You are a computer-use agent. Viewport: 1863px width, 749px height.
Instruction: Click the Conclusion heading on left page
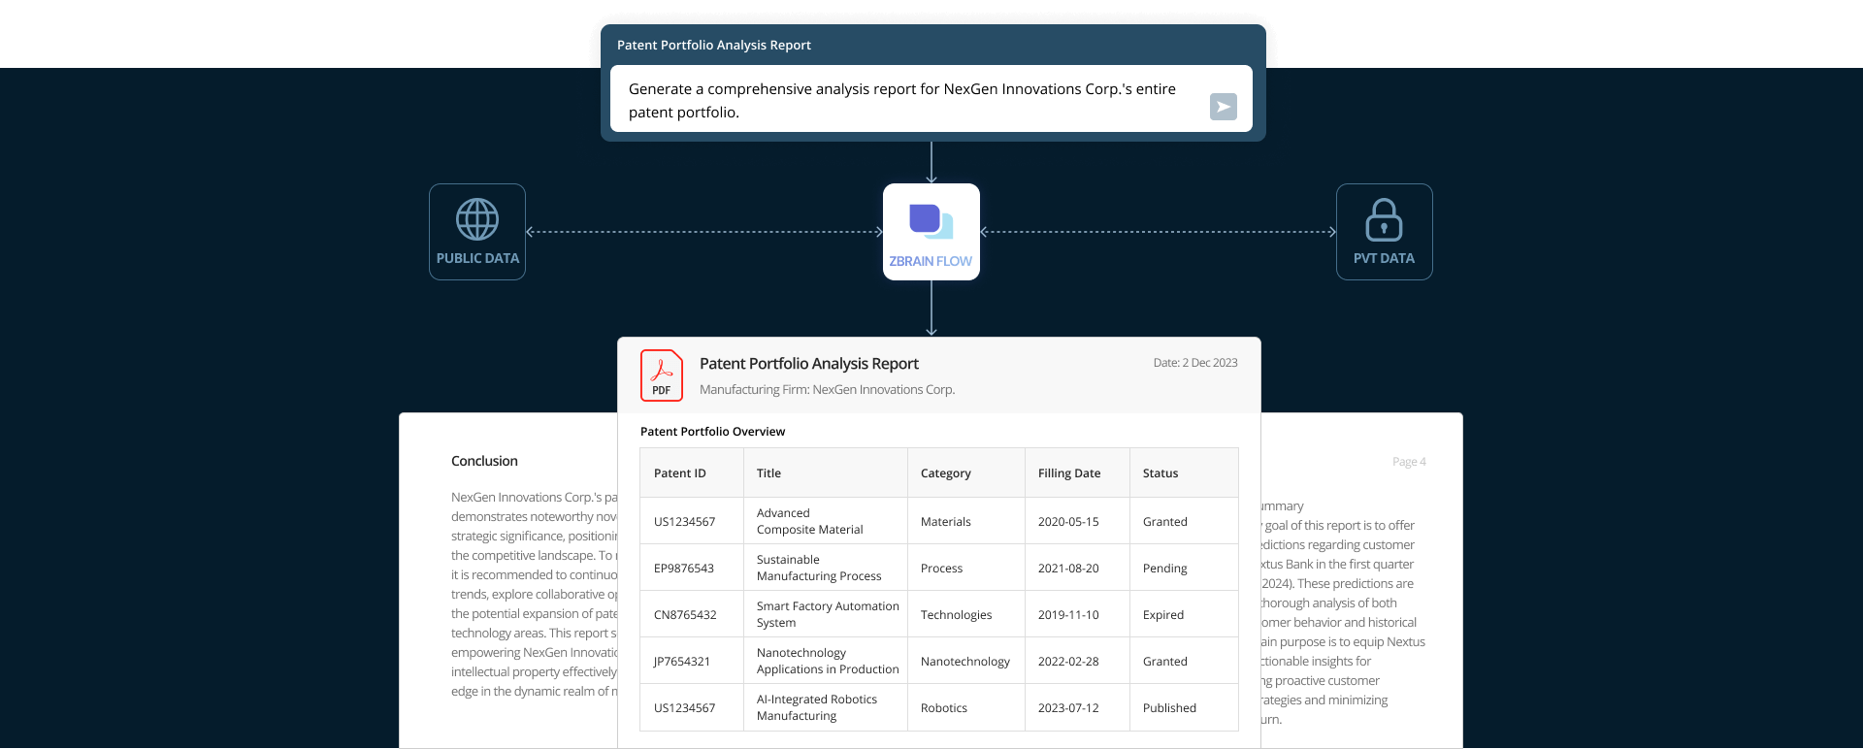[x=484, y=461]
